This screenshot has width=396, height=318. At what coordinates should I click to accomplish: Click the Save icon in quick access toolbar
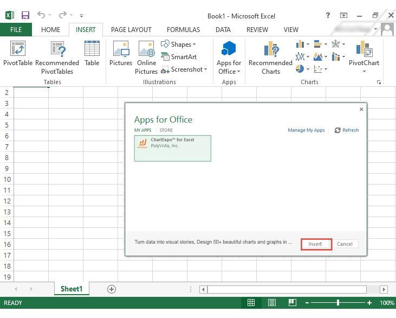tap(25, 15)
